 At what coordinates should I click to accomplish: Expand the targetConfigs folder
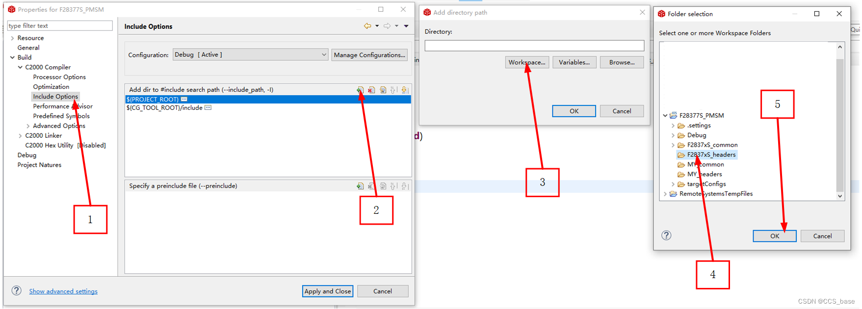[673, 184]
